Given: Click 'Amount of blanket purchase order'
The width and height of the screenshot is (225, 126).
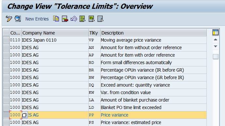Looking at the screenshot, I should [x=135, y=100].
